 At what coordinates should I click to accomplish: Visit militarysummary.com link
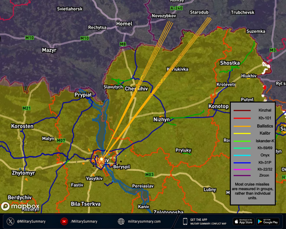click(x=144, y=221)
